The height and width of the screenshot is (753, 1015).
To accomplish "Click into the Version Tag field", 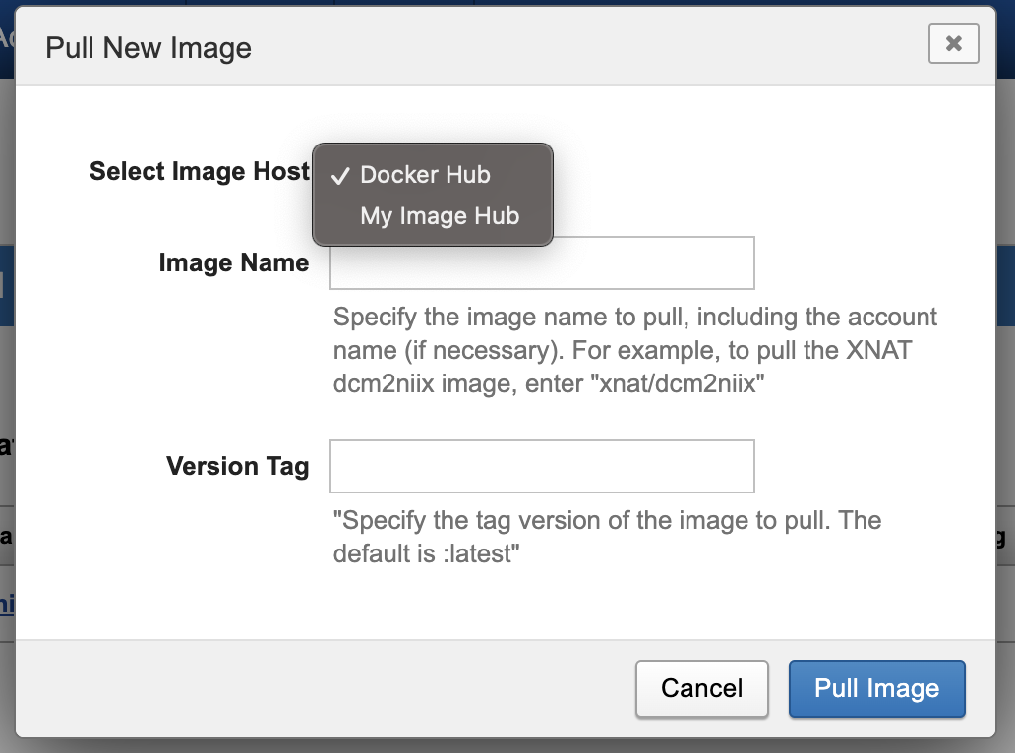I will (542, 466).
